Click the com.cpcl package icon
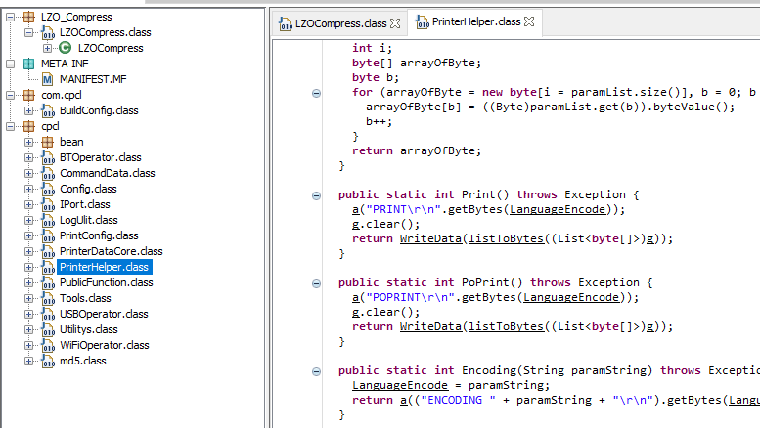 click(29, 95)
